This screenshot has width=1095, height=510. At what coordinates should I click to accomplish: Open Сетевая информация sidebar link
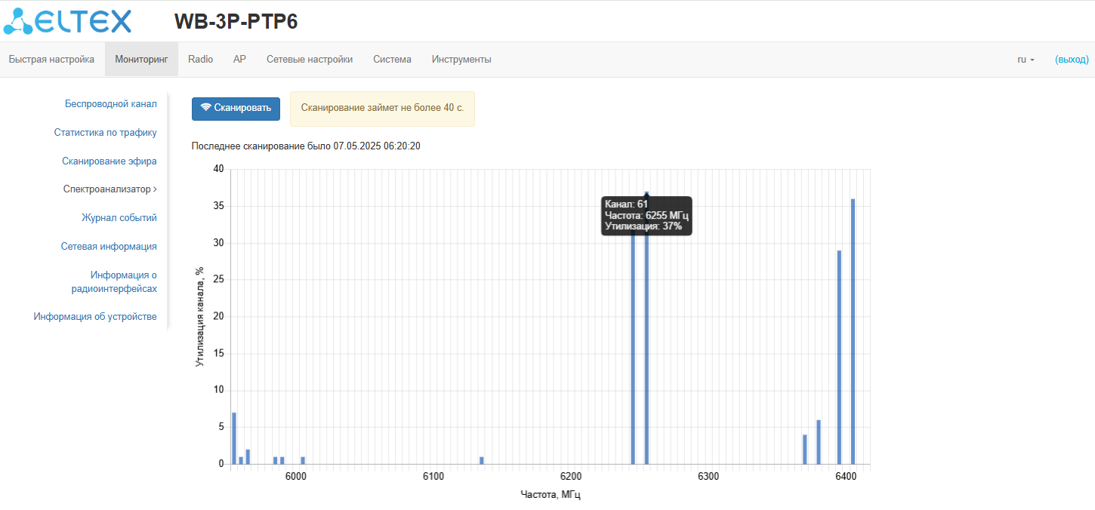pos(109,247)
